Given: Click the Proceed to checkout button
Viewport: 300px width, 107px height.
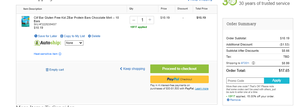Looking at the screenshot, I should tap(180, 69).
